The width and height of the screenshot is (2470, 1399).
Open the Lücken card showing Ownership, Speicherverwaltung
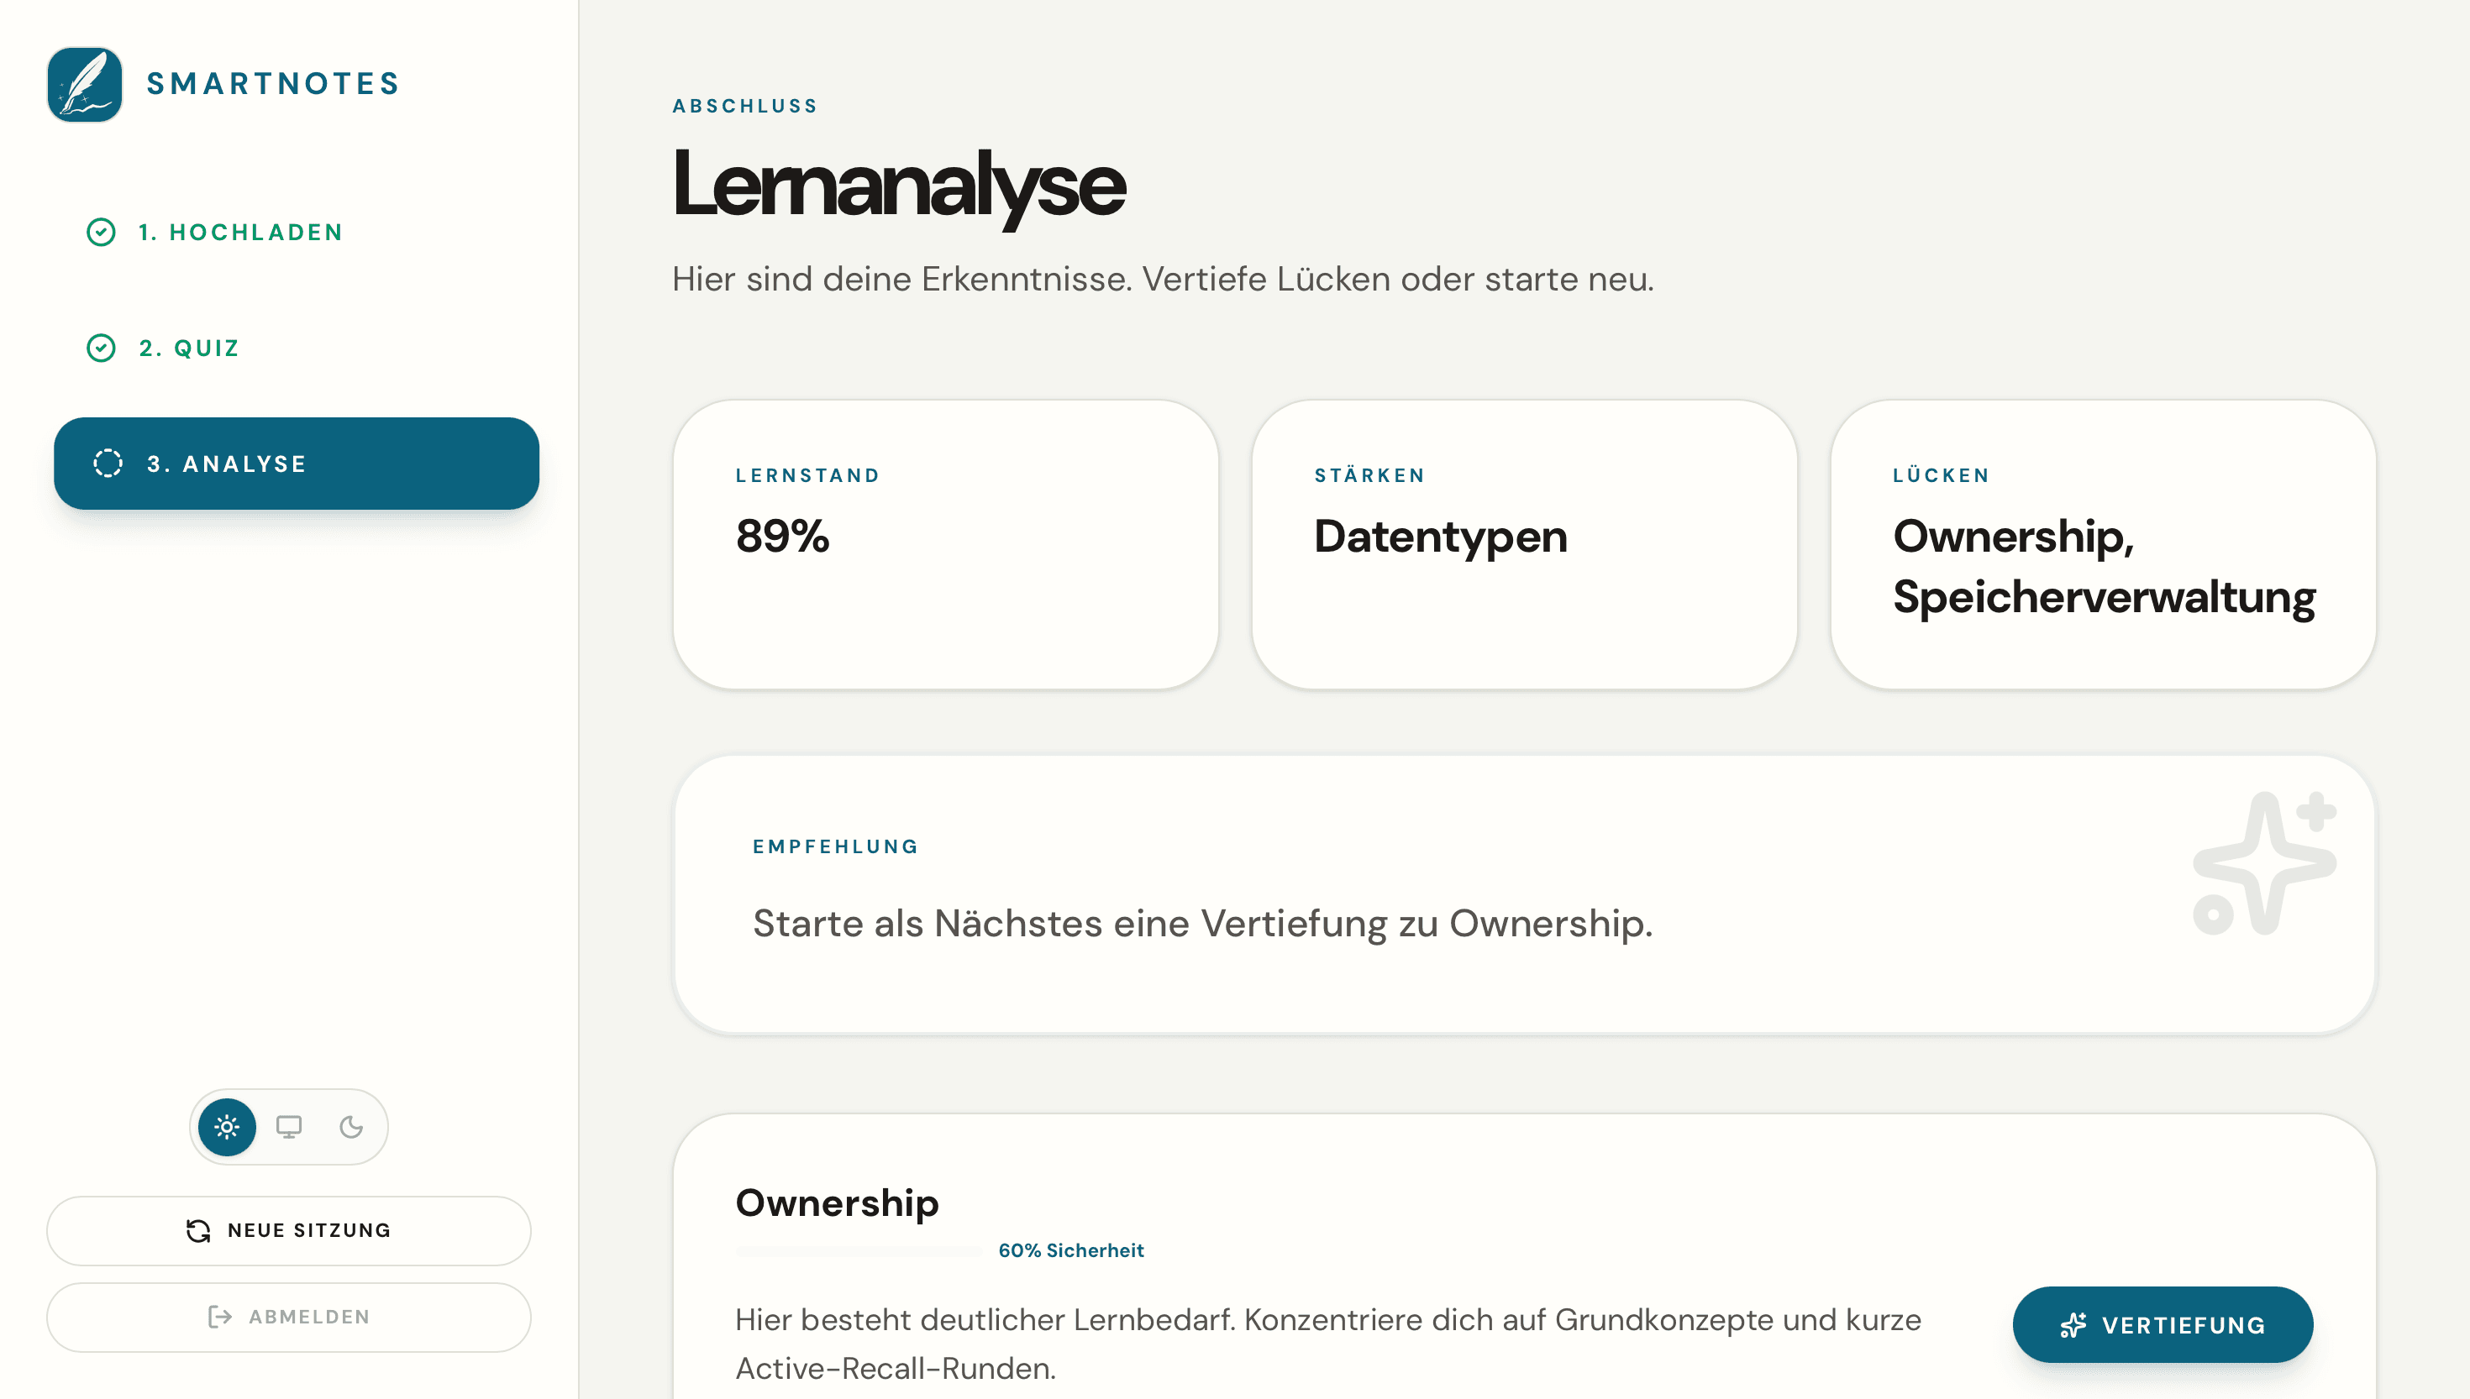pos(2103,544)
